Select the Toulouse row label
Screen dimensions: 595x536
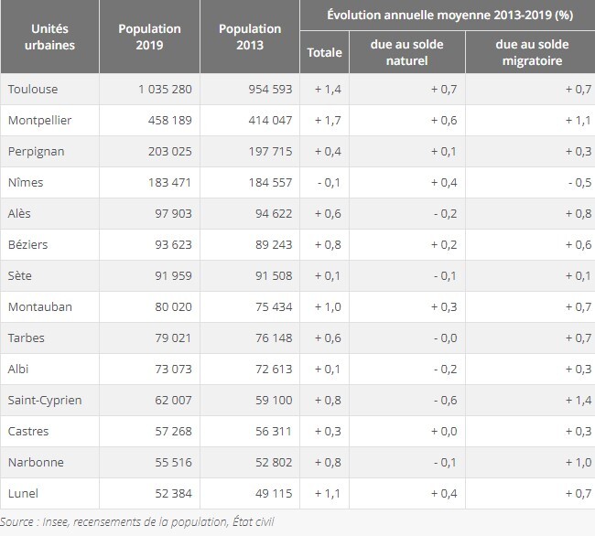point(32,89)
